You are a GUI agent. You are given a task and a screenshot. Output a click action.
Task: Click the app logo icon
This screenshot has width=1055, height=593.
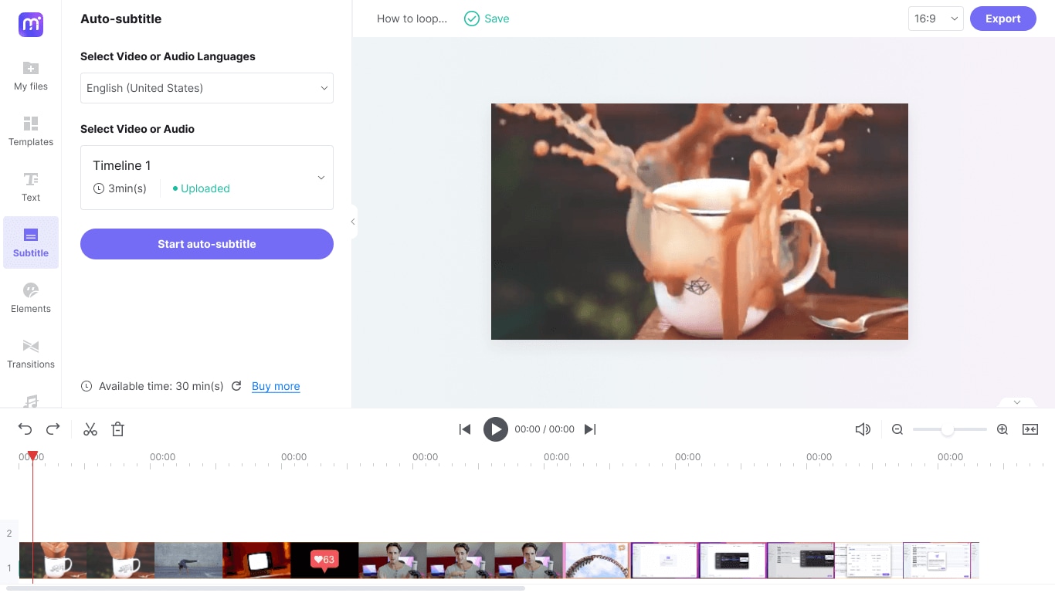point(31,25)
